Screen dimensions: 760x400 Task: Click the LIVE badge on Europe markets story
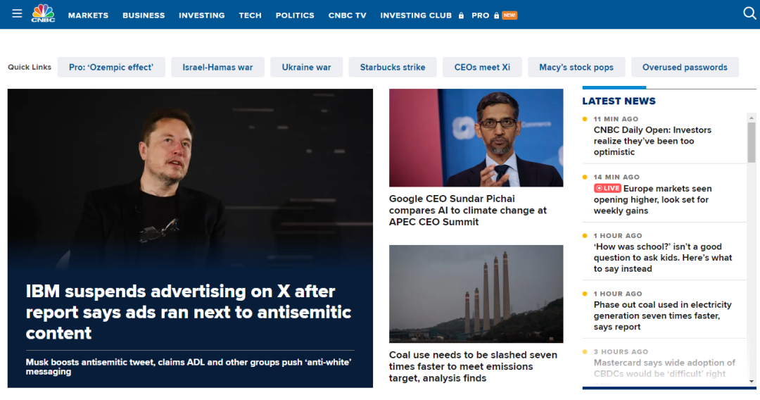(x=607, y=188)
